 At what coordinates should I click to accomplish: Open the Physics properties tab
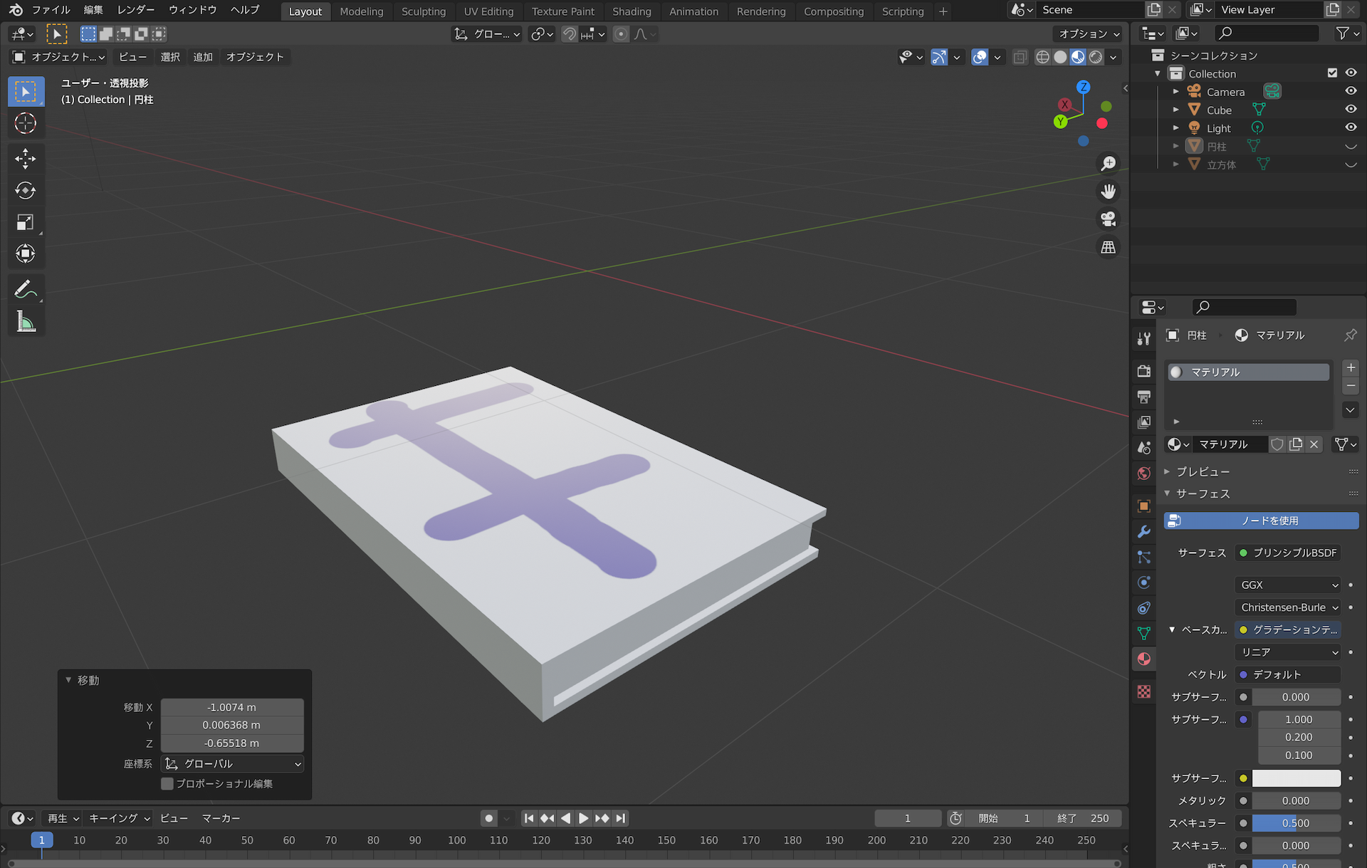(1144, 582)
